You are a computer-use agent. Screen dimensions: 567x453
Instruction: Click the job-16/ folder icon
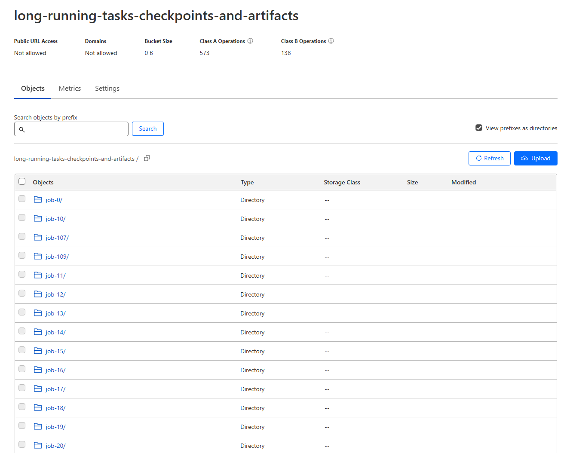38,370
